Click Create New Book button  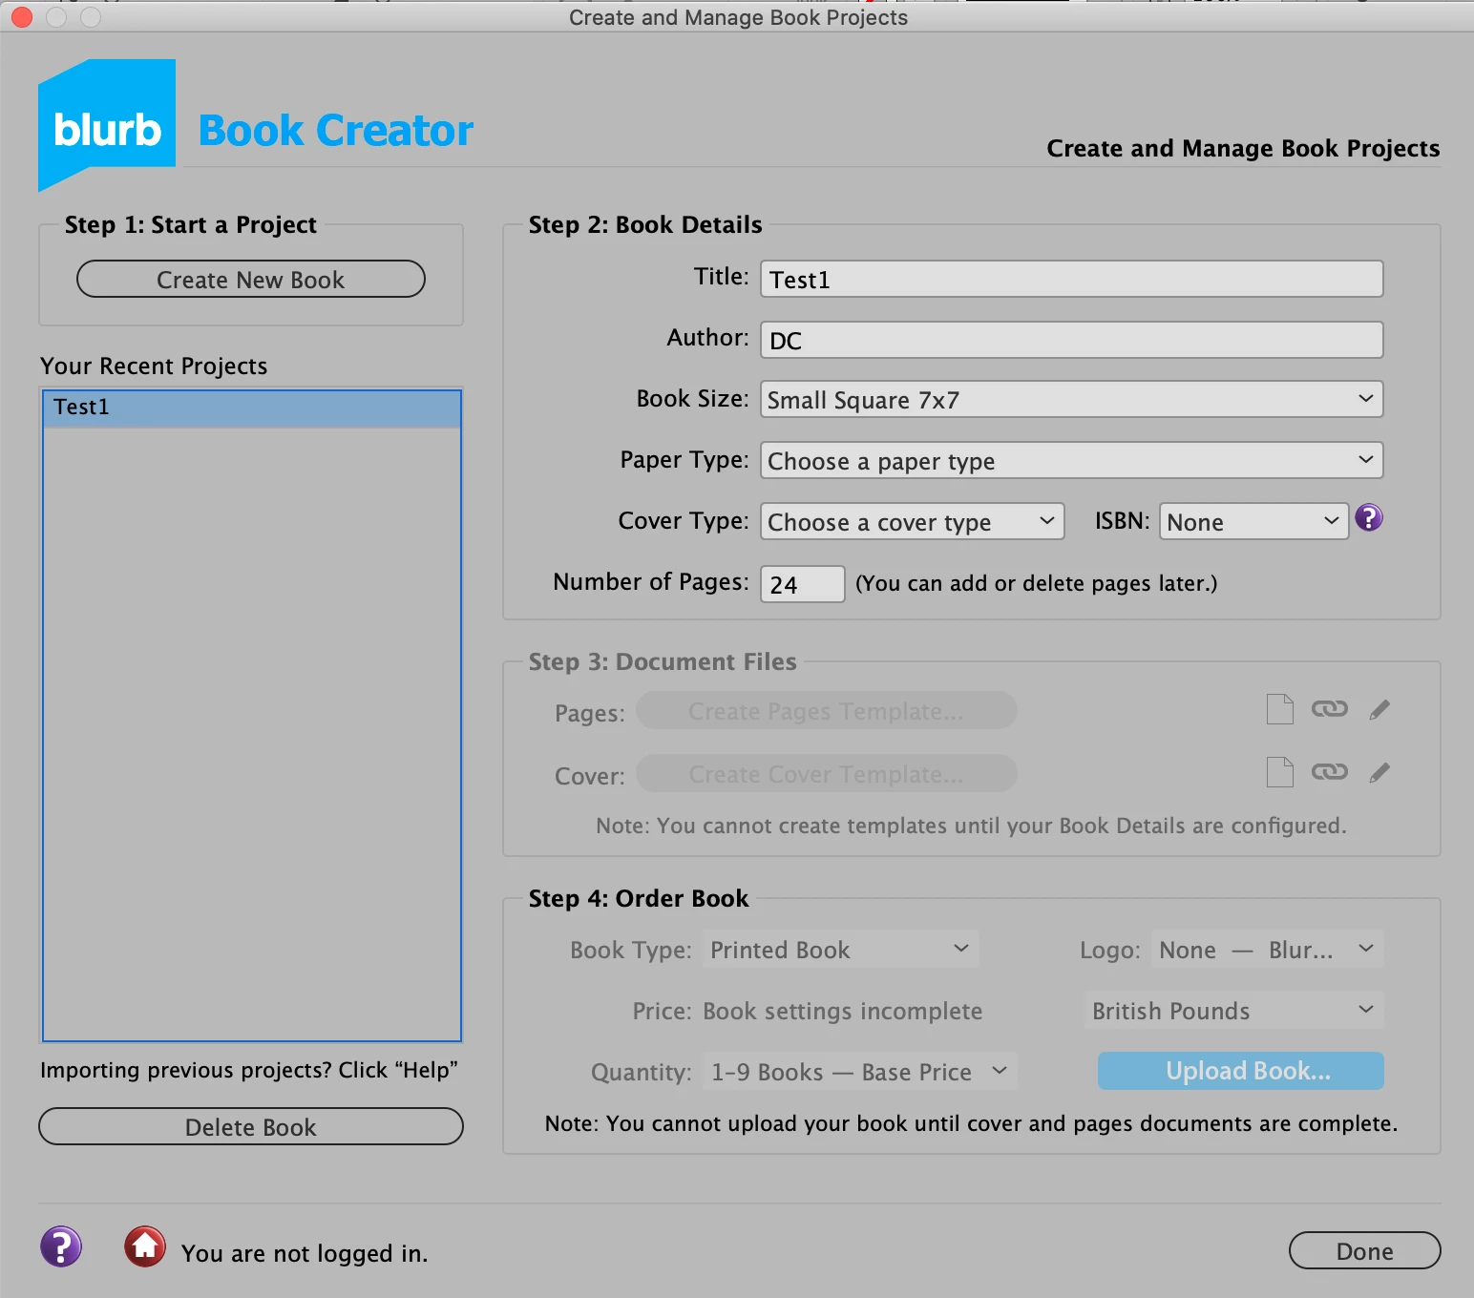(x=251, y=280)
